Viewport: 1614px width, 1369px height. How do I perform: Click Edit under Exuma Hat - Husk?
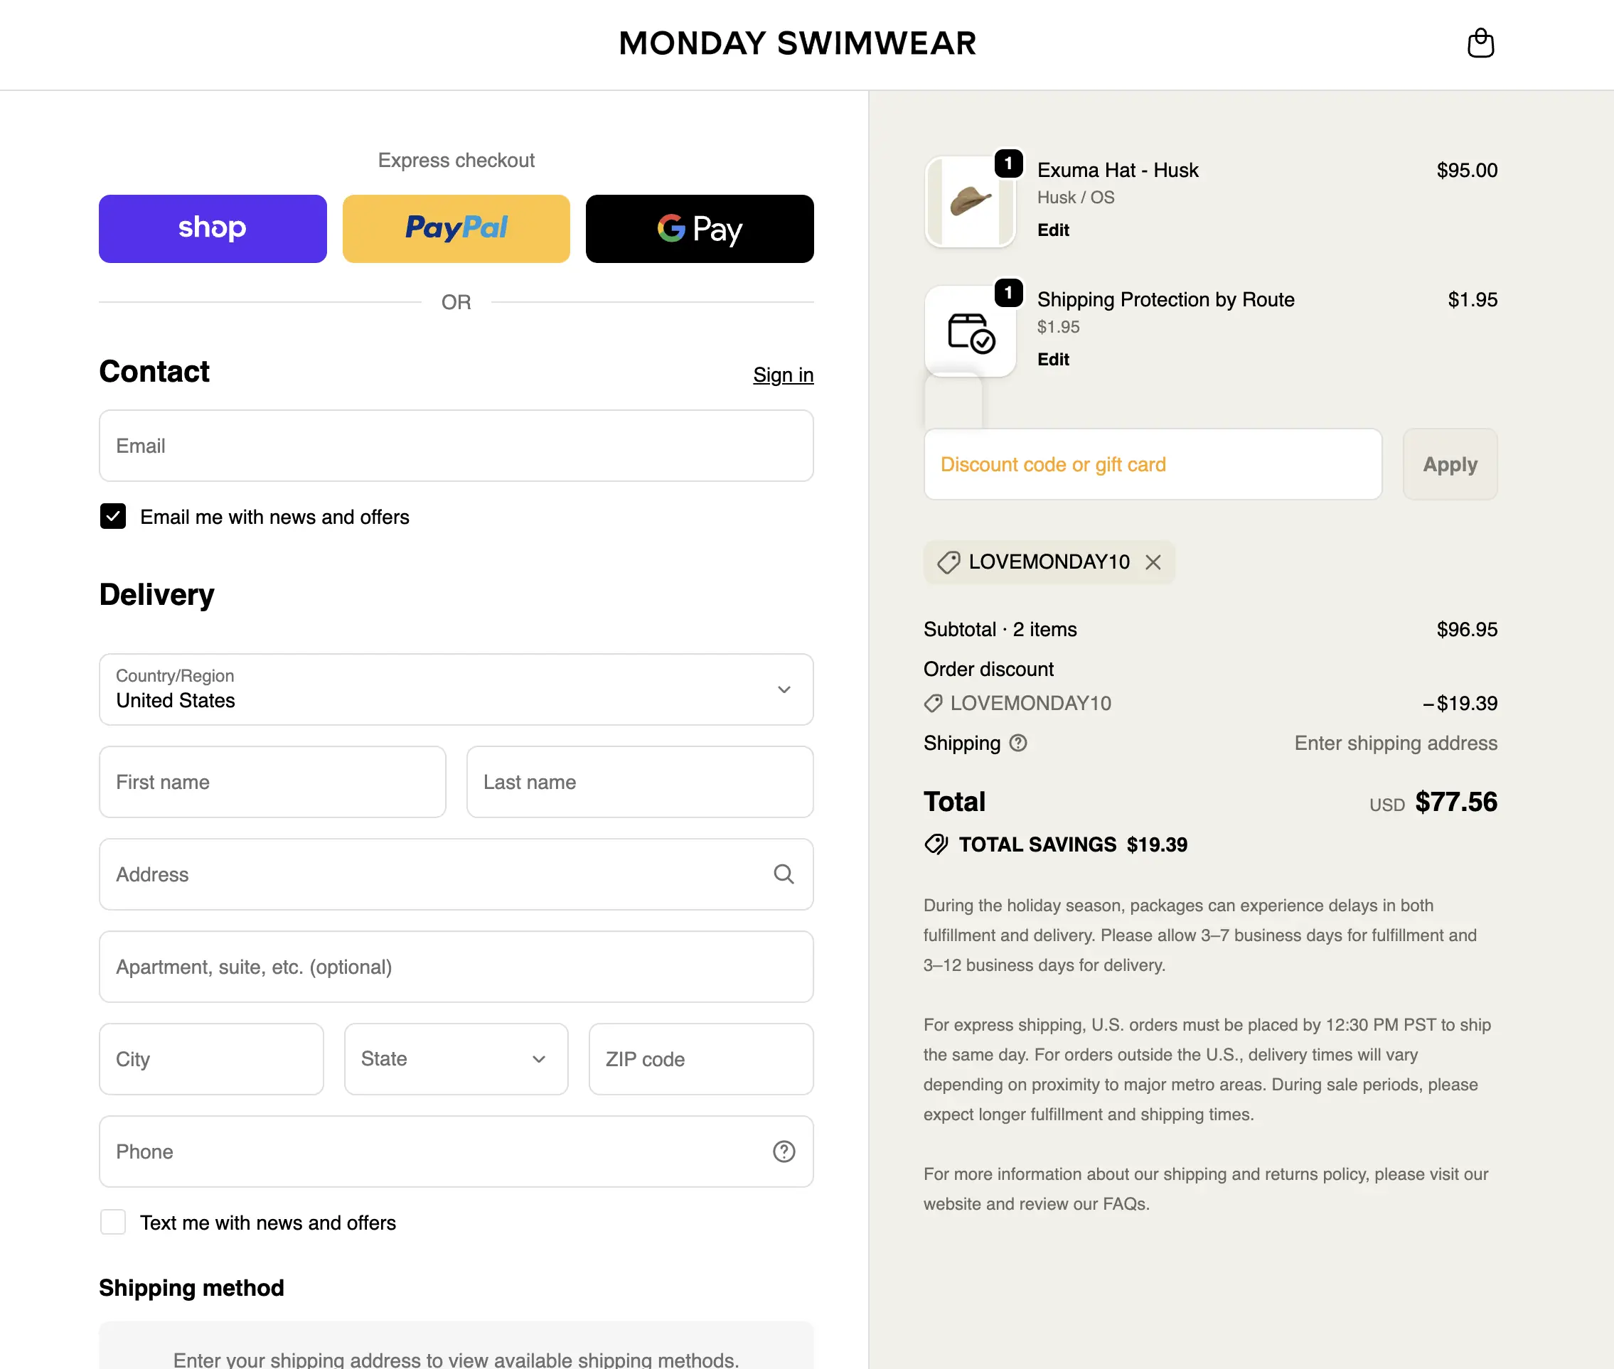(1053, 230)
